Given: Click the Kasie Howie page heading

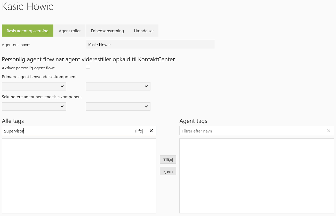Looking at the screenshot, I should coord(28,6).
